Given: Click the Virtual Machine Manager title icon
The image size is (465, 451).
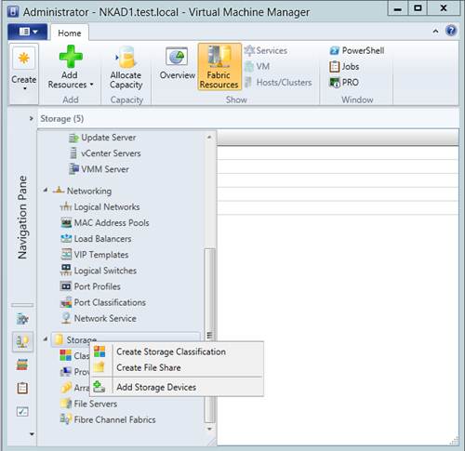Looking at the screenshot, I should click(12, 12).
